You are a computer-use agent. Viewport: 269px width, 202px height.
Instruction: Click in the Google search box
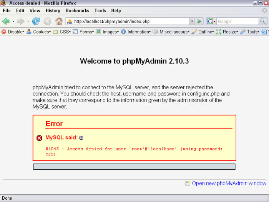[x=237, y=22]
